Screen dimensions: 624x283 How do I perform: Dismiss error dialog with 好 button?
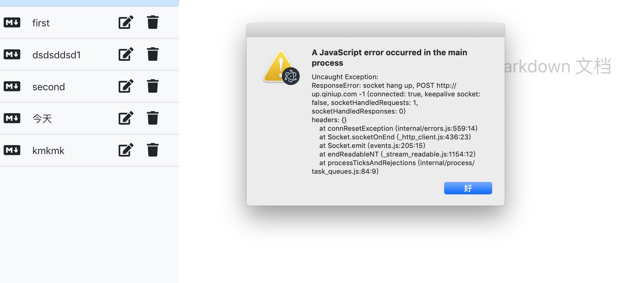coord(468,188)
